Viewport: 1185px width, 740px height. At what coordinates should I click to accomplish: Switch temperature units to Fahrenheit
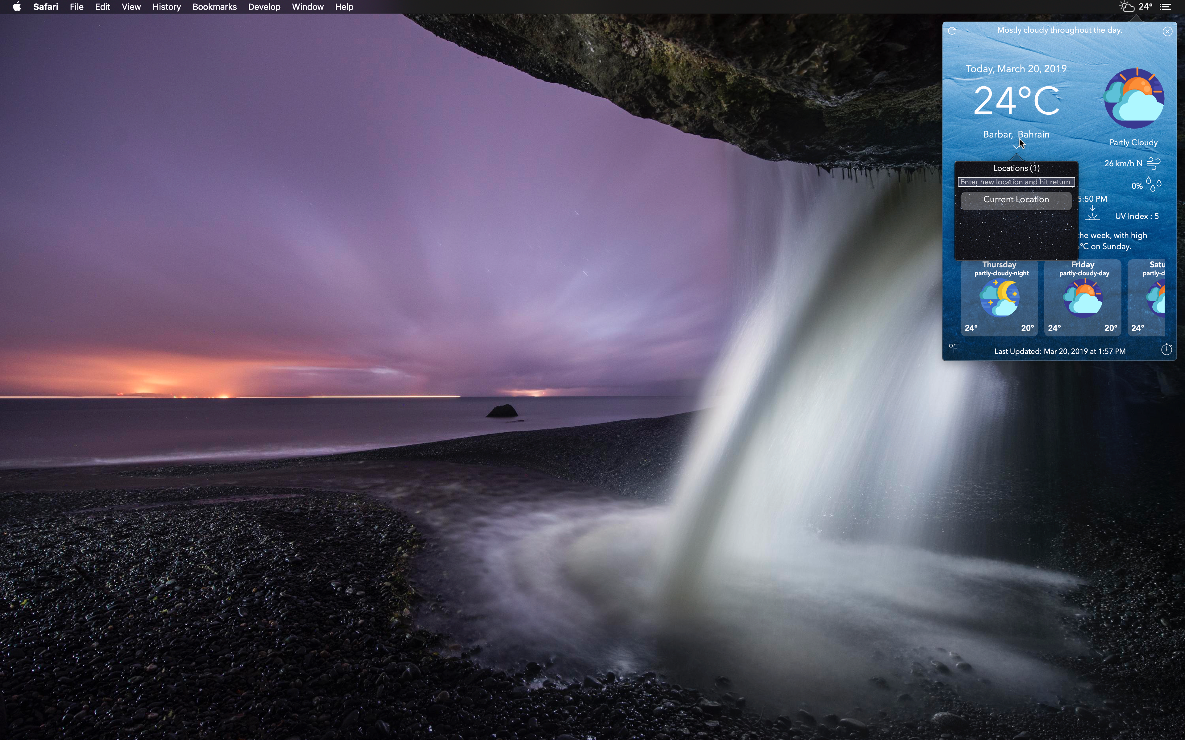954,348
